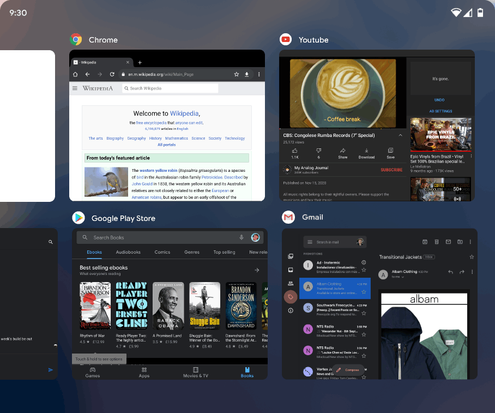Viewport: 495px width, 413px height.
Task: Open Gmail primary inbox sidebar icon
Action: click(291, 270)
